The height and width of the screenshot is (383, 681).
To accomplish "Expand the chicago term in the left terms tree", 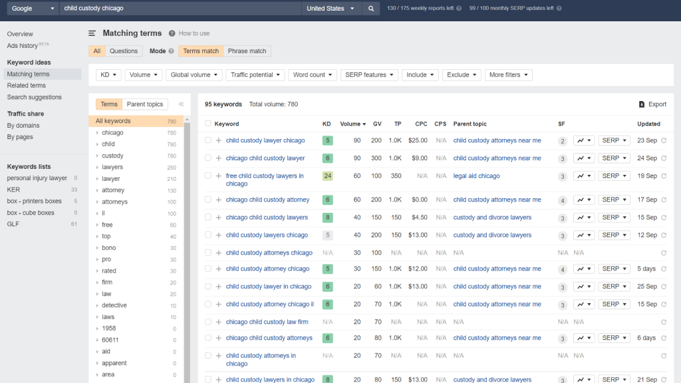I will click(x=98, y=132).
